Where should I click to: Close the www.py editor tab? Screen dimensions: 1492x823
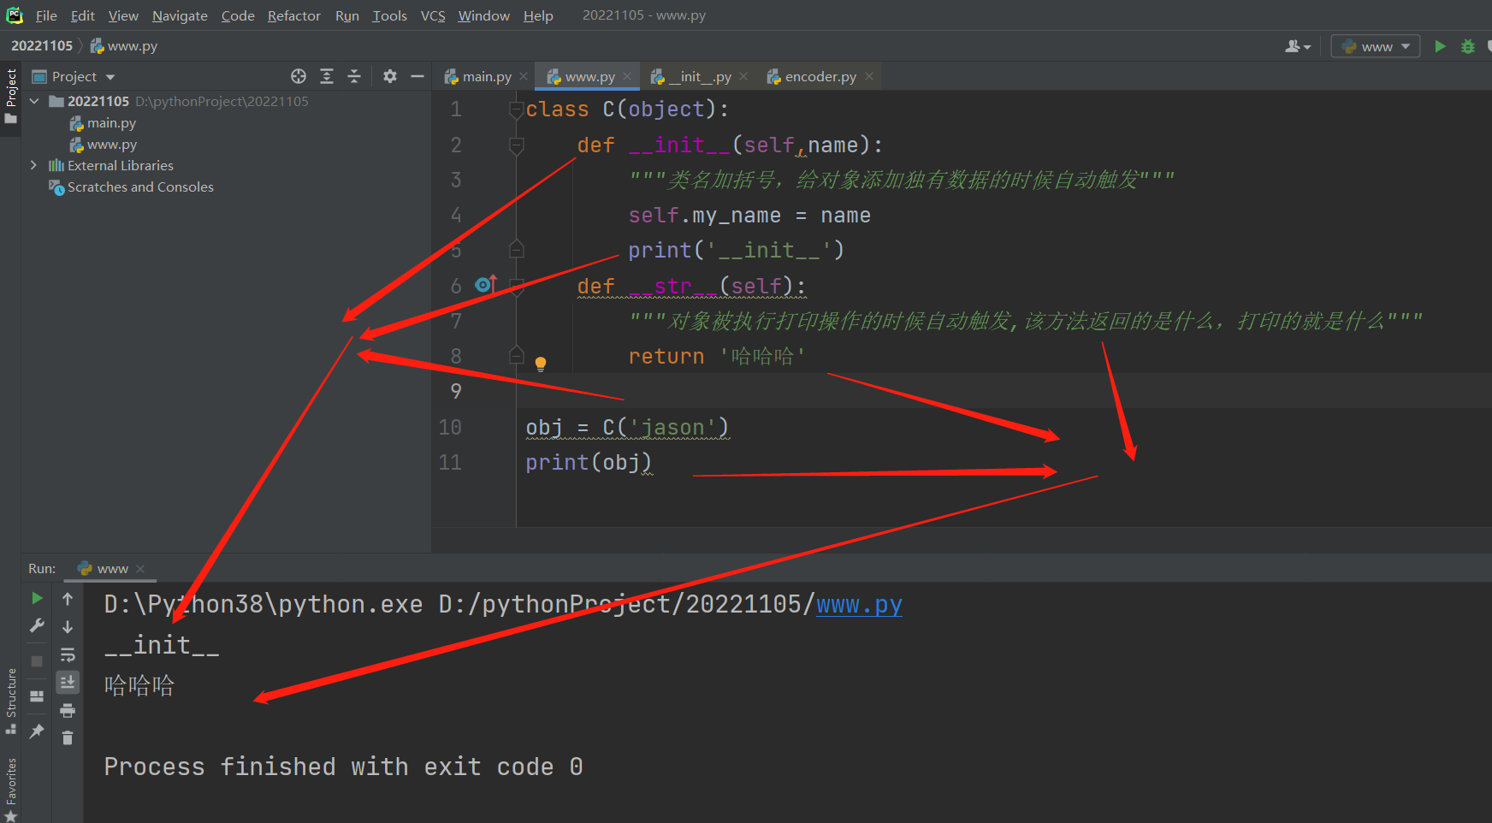coord(627,76)
